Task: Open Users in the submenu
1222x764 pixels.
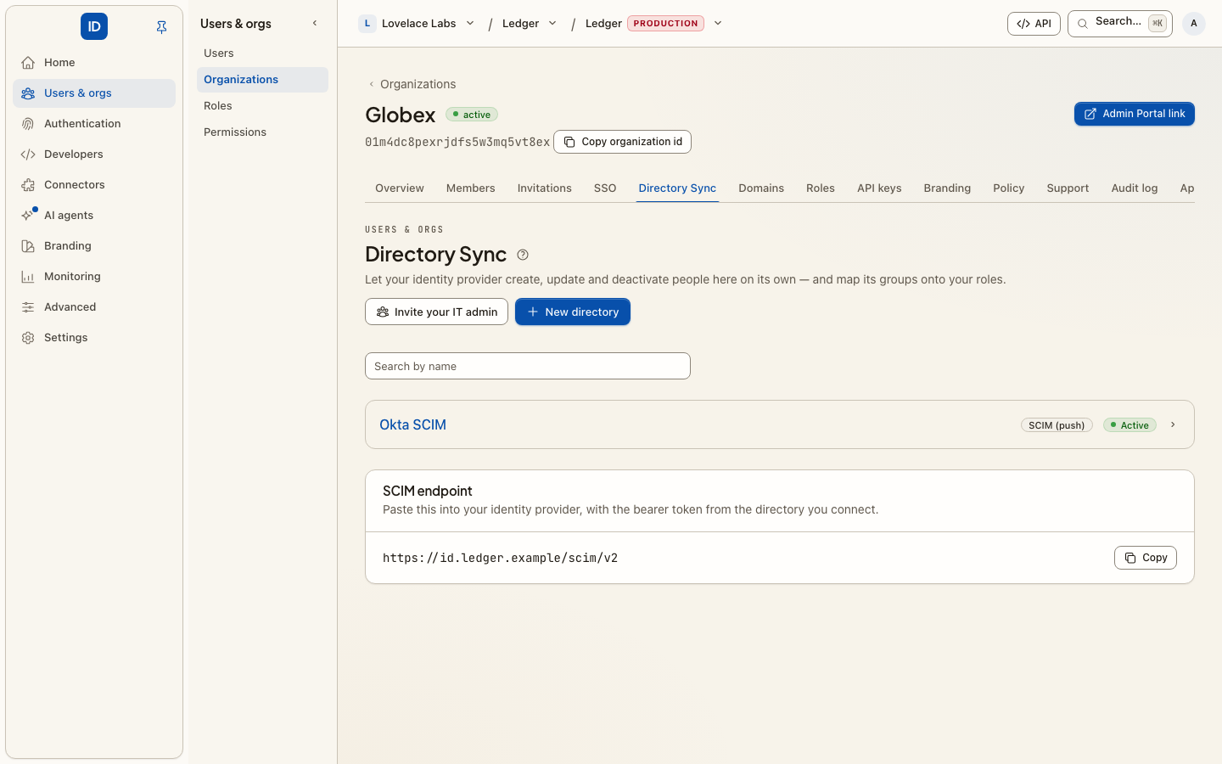Action: (x=262, y=53)
